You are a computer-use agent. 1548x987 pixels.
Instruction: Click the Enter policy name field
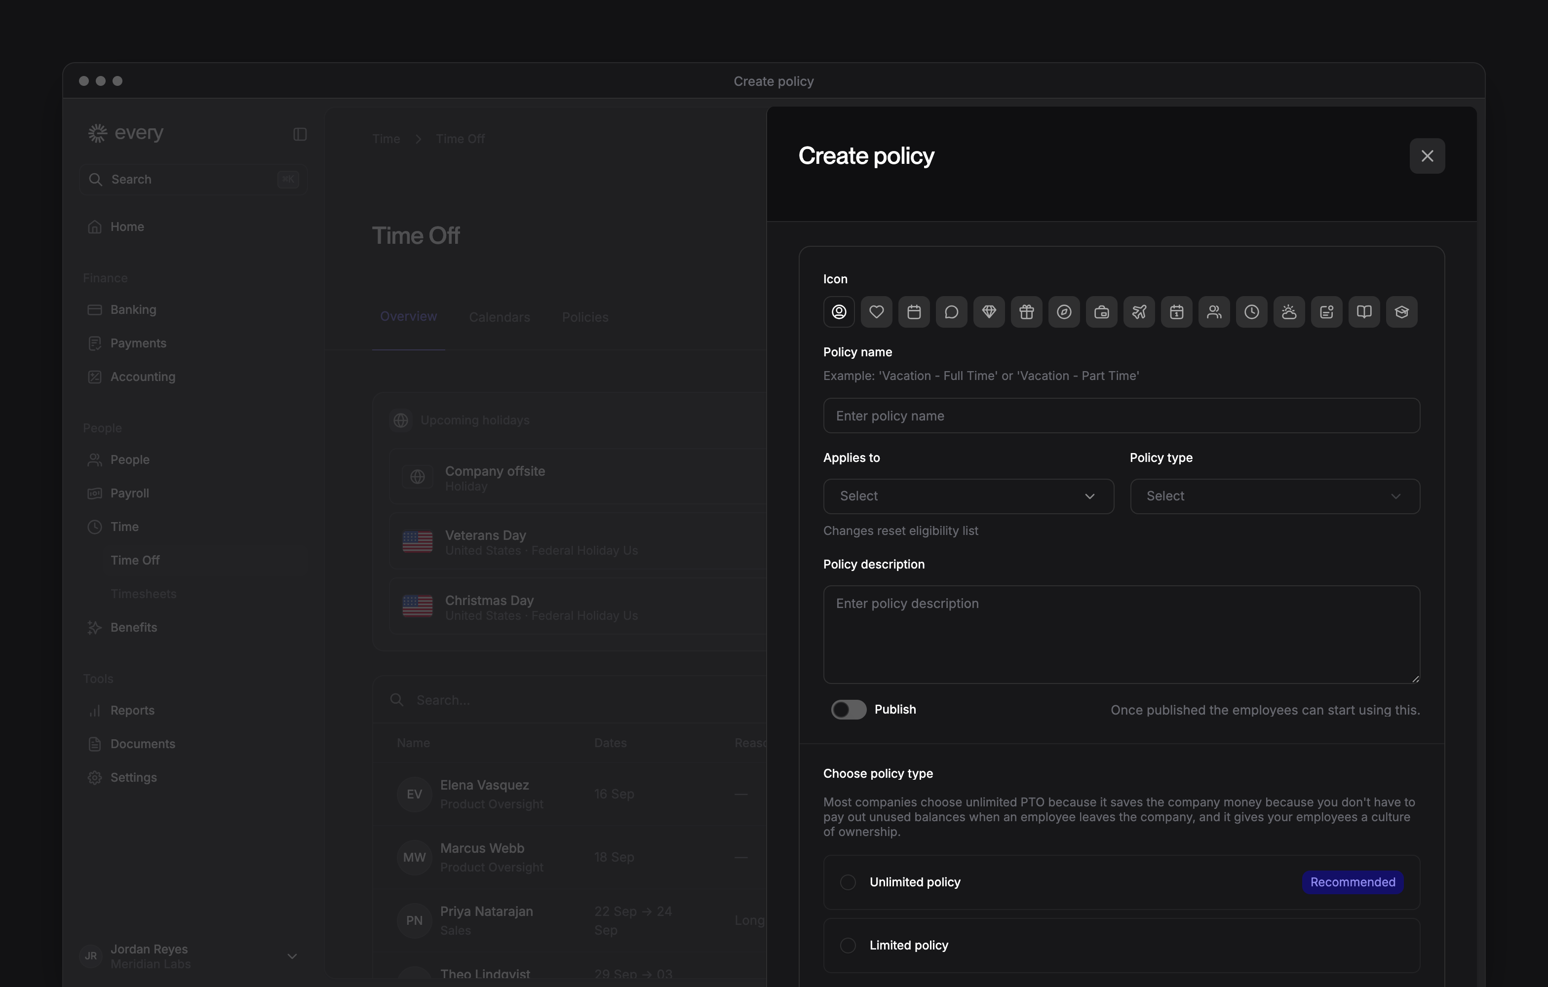click(x=1121, y=416)
